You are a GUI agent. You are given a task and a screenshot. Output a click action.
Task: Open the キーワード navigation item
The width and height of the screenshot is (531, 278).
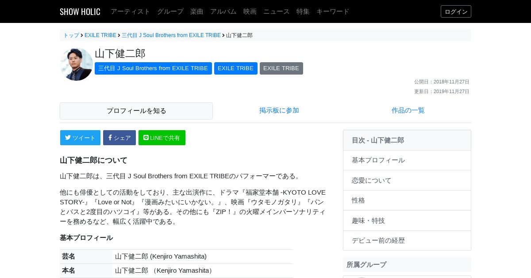pos(333,11)
